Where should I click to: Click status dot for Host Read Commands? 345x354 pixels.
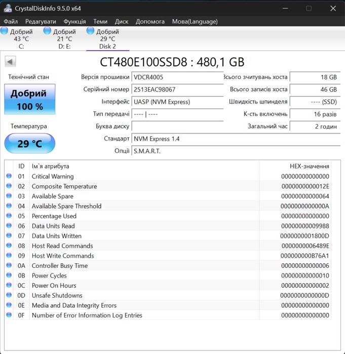(9, 246)
